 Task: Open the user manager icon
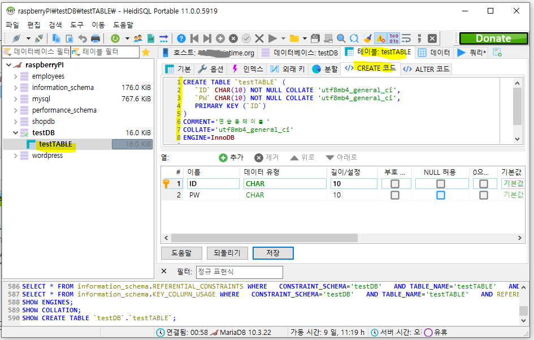137,38
